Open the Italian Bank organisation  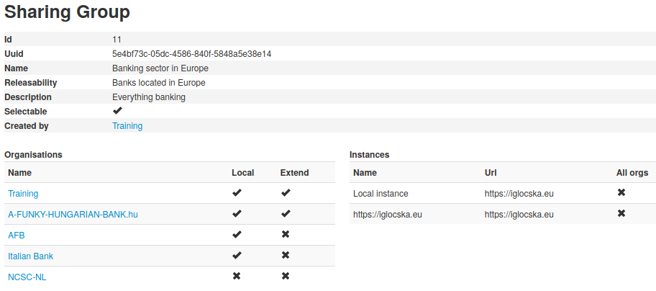[x=30, y=256]
